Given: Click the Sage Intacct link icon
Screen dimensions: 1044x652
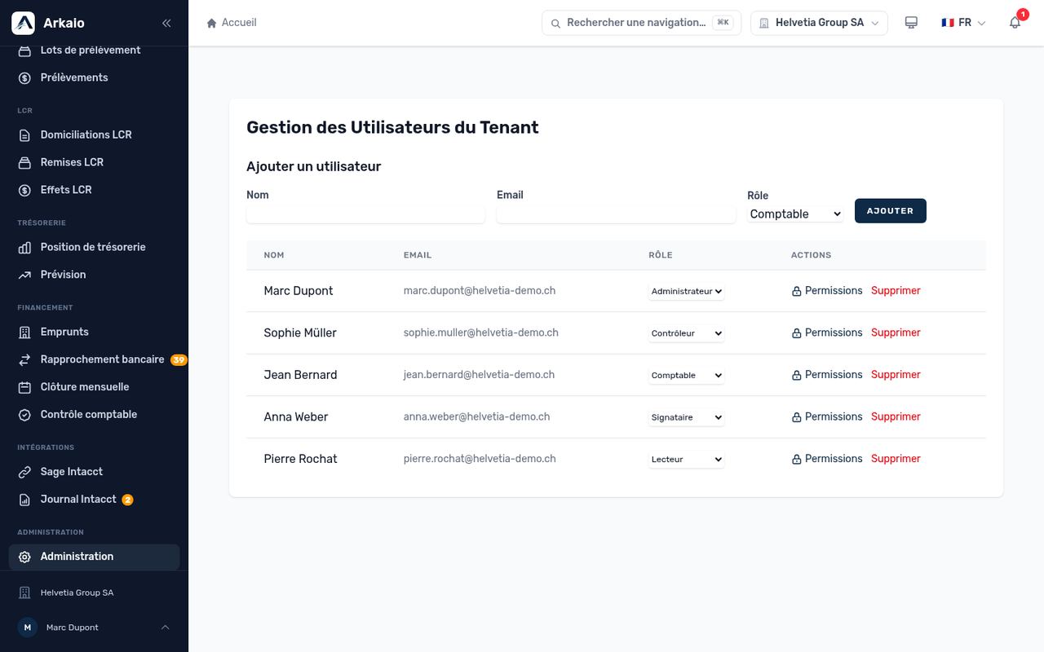Looking at the screenshot, I should tap(24, 472).
